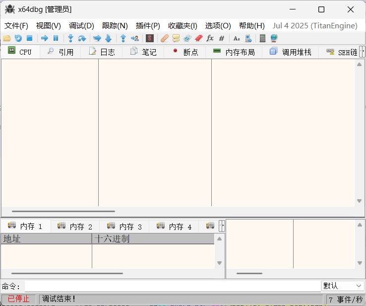366x306 pixels.
Task: Select the 内存 1 dump tab
Action: tap(25, 226)
